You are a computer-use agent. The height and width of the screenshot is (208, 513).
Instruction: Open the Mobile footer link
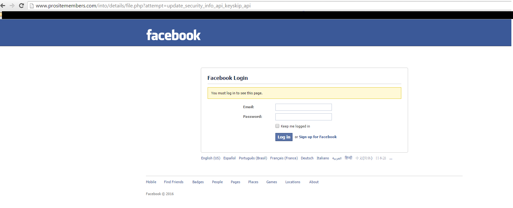[151, 182]
